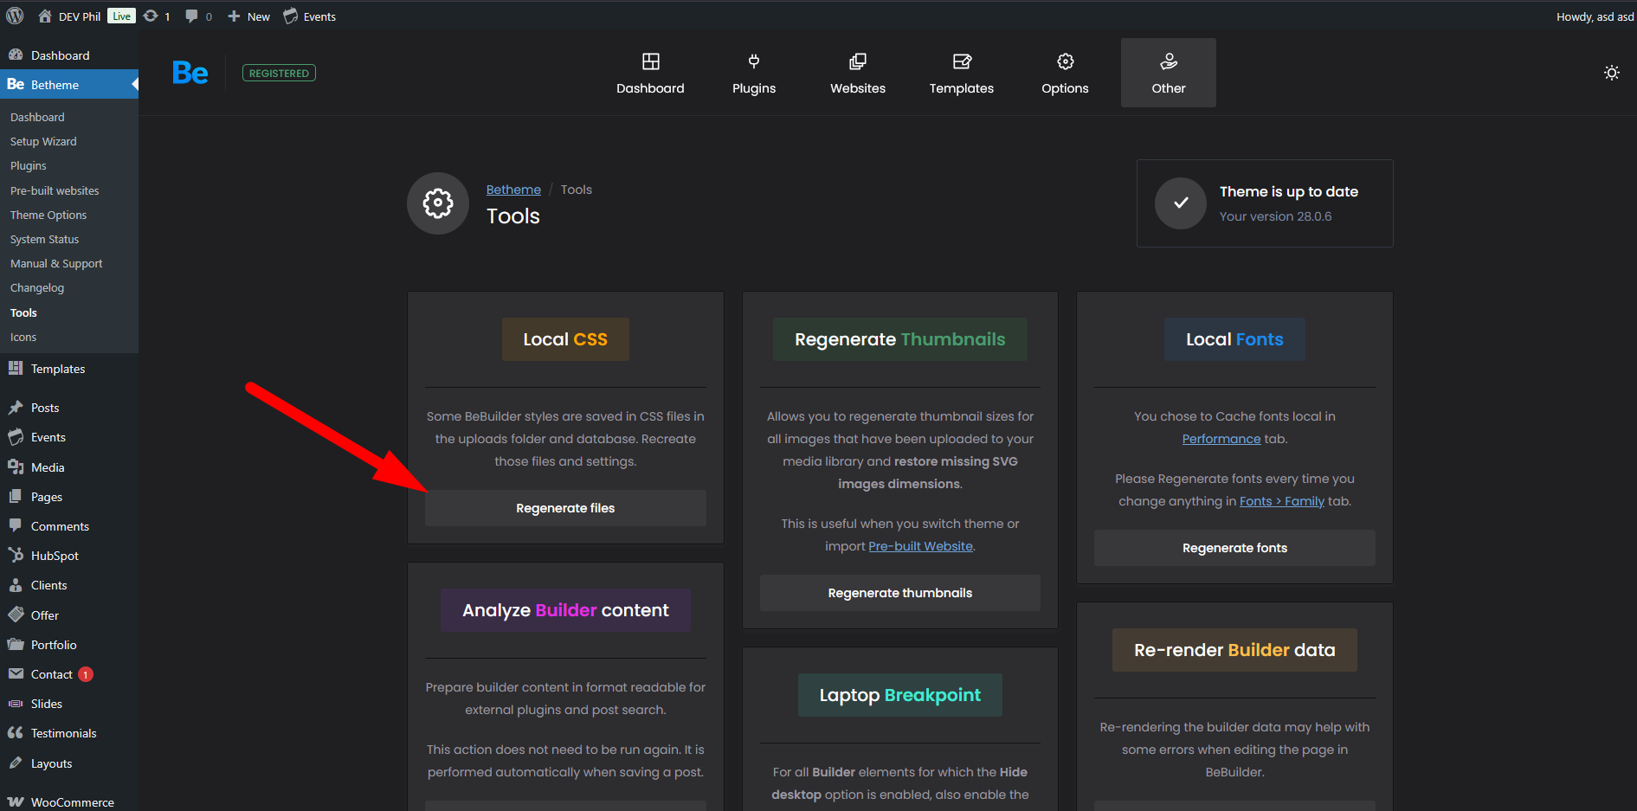Click the updates refresh icon
Image resolution: width=1637 pixels, height=811 pixels.
151,16
